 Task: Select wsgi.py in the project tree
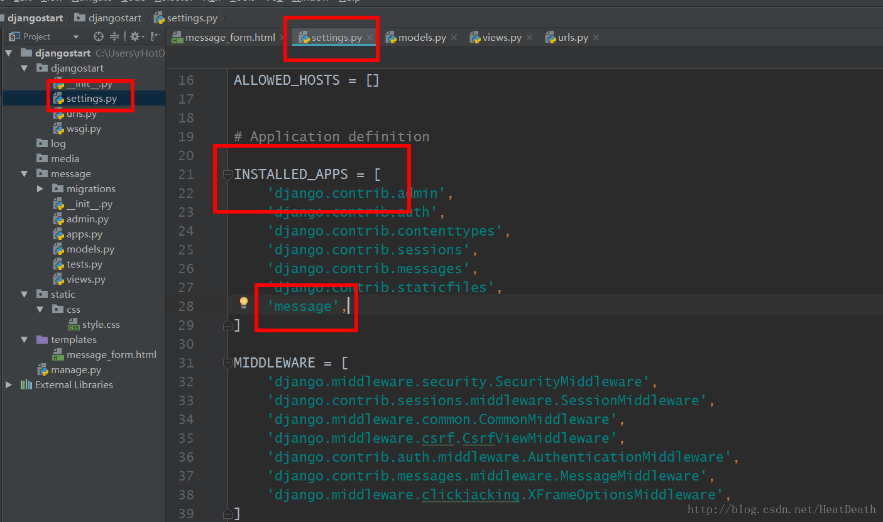[84, 128]
